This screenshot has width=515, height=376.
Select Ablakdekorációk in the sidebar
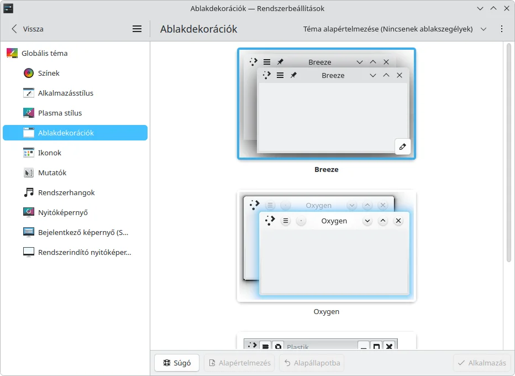pos(75,133)
